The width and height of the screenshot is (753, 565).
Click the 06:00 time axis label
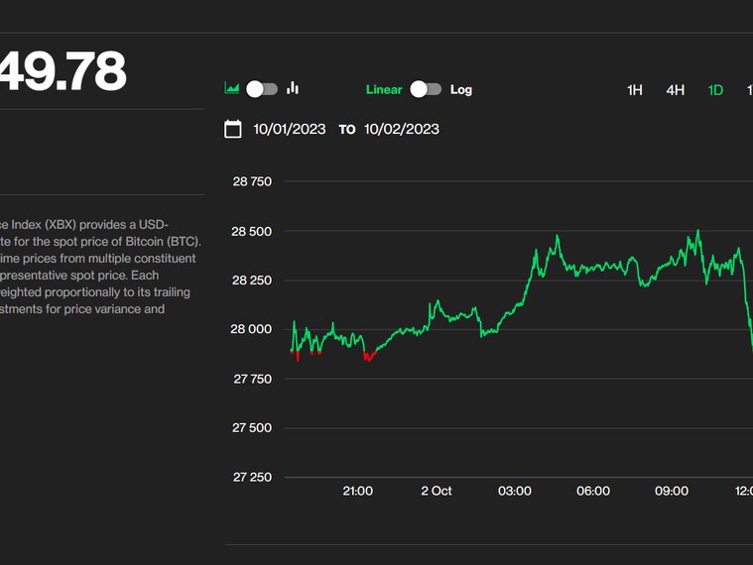593,491
